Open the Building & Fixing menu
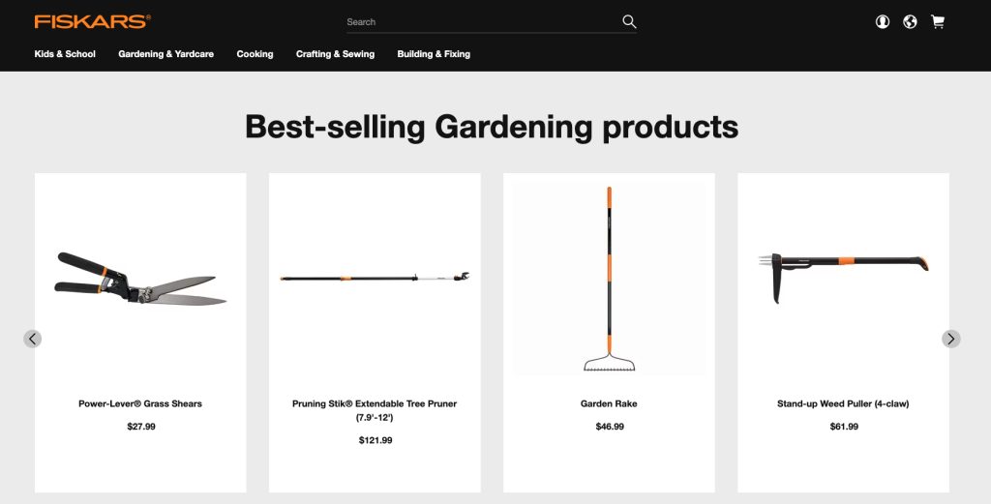Image resolution: width=991 pixels, height=504 pixels. coord(434,53)
